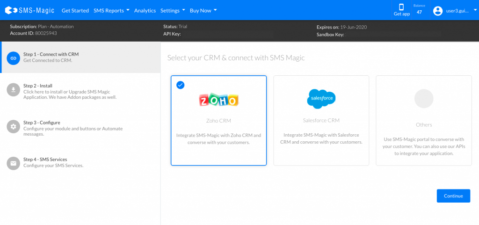
Task: Click the user profile avatar icon
Action: [x=438, y=10]
